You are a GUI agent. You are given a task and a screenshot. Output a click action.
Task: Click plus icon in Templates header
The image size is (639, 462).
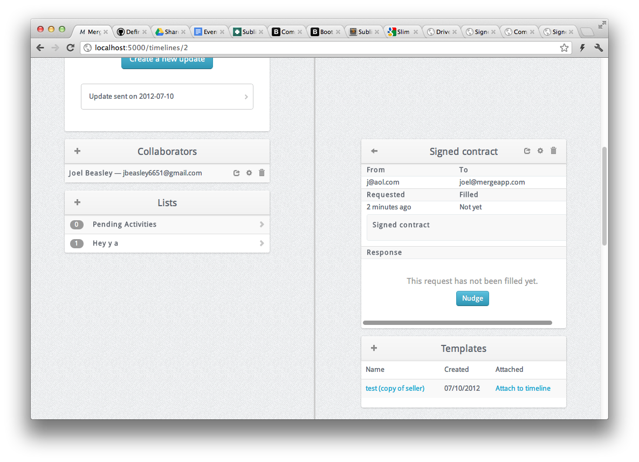click(x=374, y=348)
